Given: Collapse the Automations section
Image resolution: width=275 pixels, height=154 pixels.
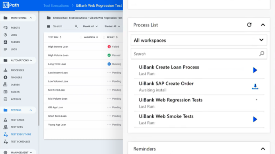Looking at the screenshot, I should pos(31,60).
